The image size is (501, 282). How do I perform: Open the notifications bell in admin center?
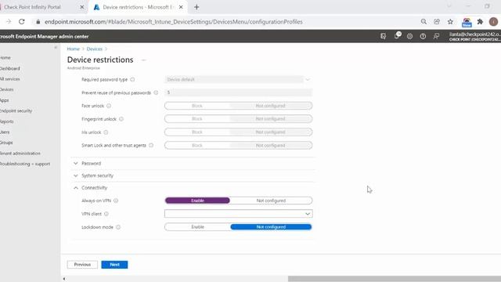[397, 36]
